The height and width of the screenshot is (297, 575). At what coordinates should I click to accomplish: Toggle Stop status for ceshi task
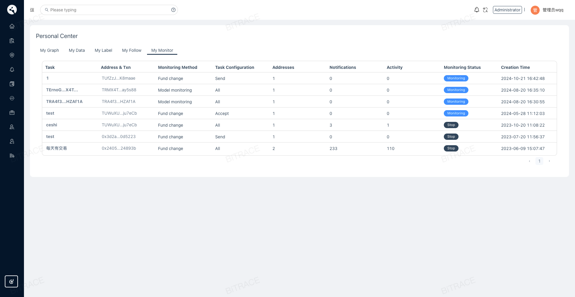(x=451, y=125)
